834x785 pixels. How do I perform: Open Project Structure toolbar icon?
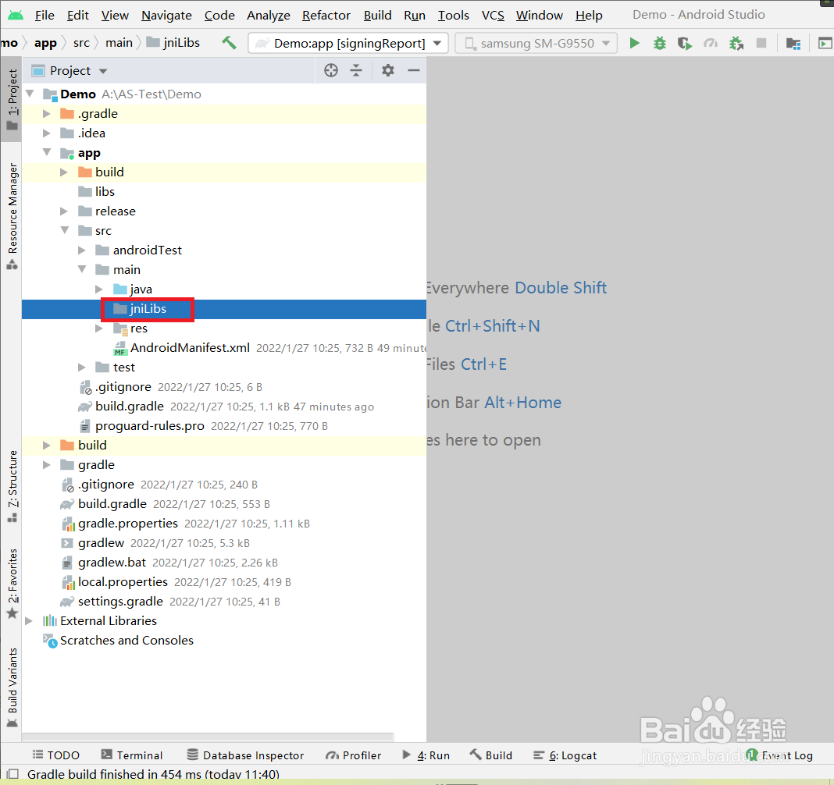[x=793, y=43]
